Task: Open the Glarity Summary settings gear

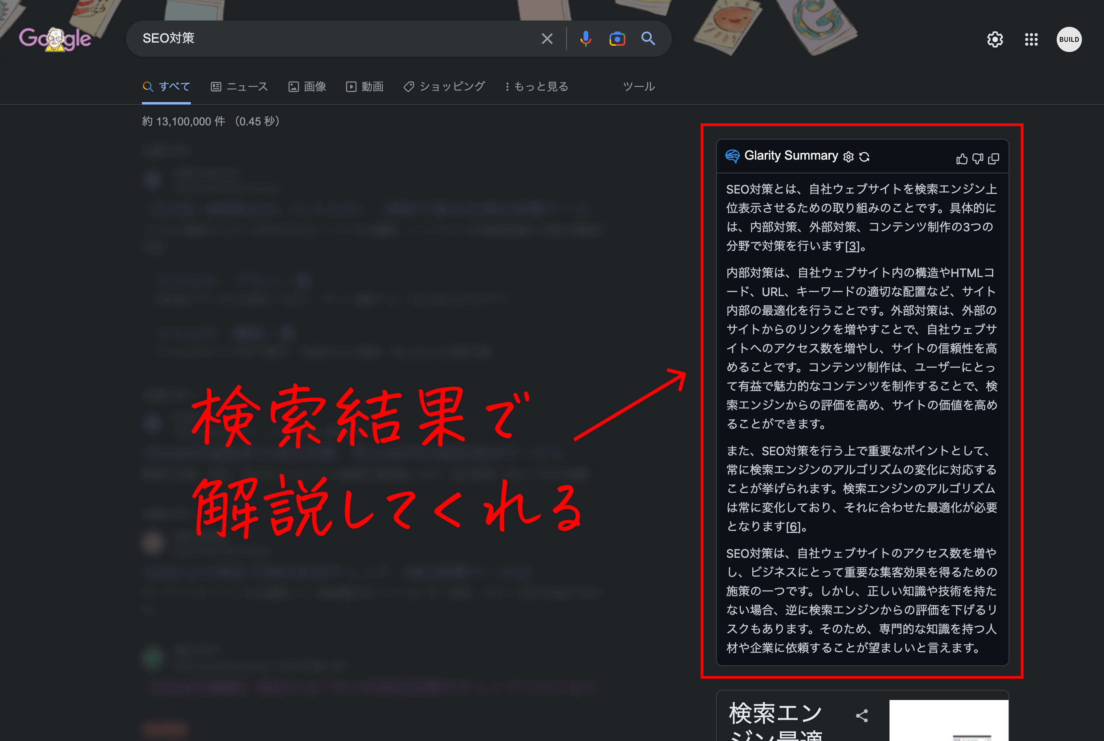Action: pyautogui.click(x=849, y=156)
